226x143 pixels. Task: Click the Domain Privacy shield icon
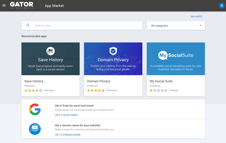click(113, 51)
